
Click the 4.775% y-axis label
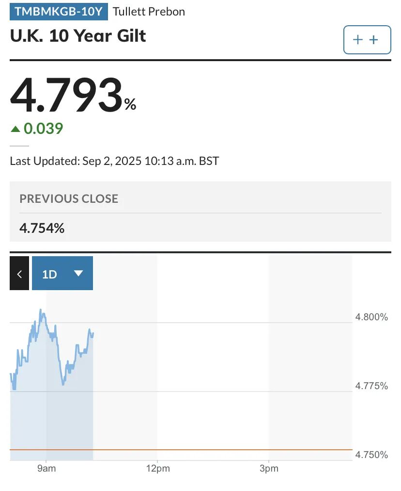[371, 386]
